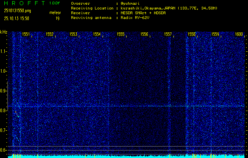Click the 0.6 kHz axis label
The image size is (248, 158).
point(3,150)
